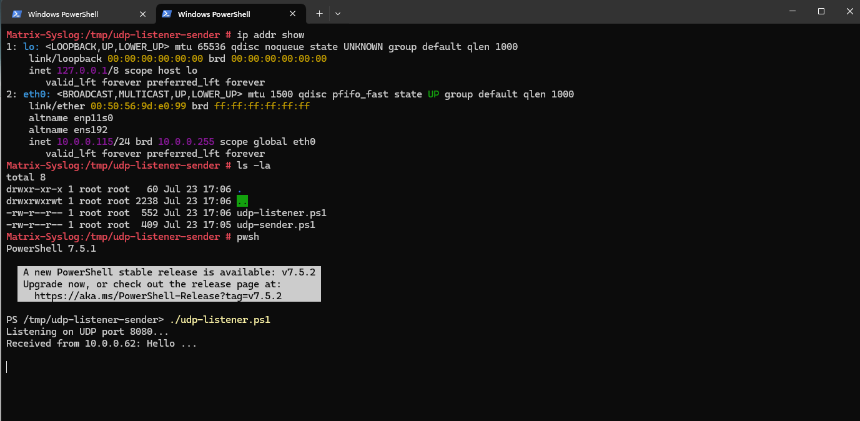
Task: Click the 'pwsh' command text
Action: [248, 237]
